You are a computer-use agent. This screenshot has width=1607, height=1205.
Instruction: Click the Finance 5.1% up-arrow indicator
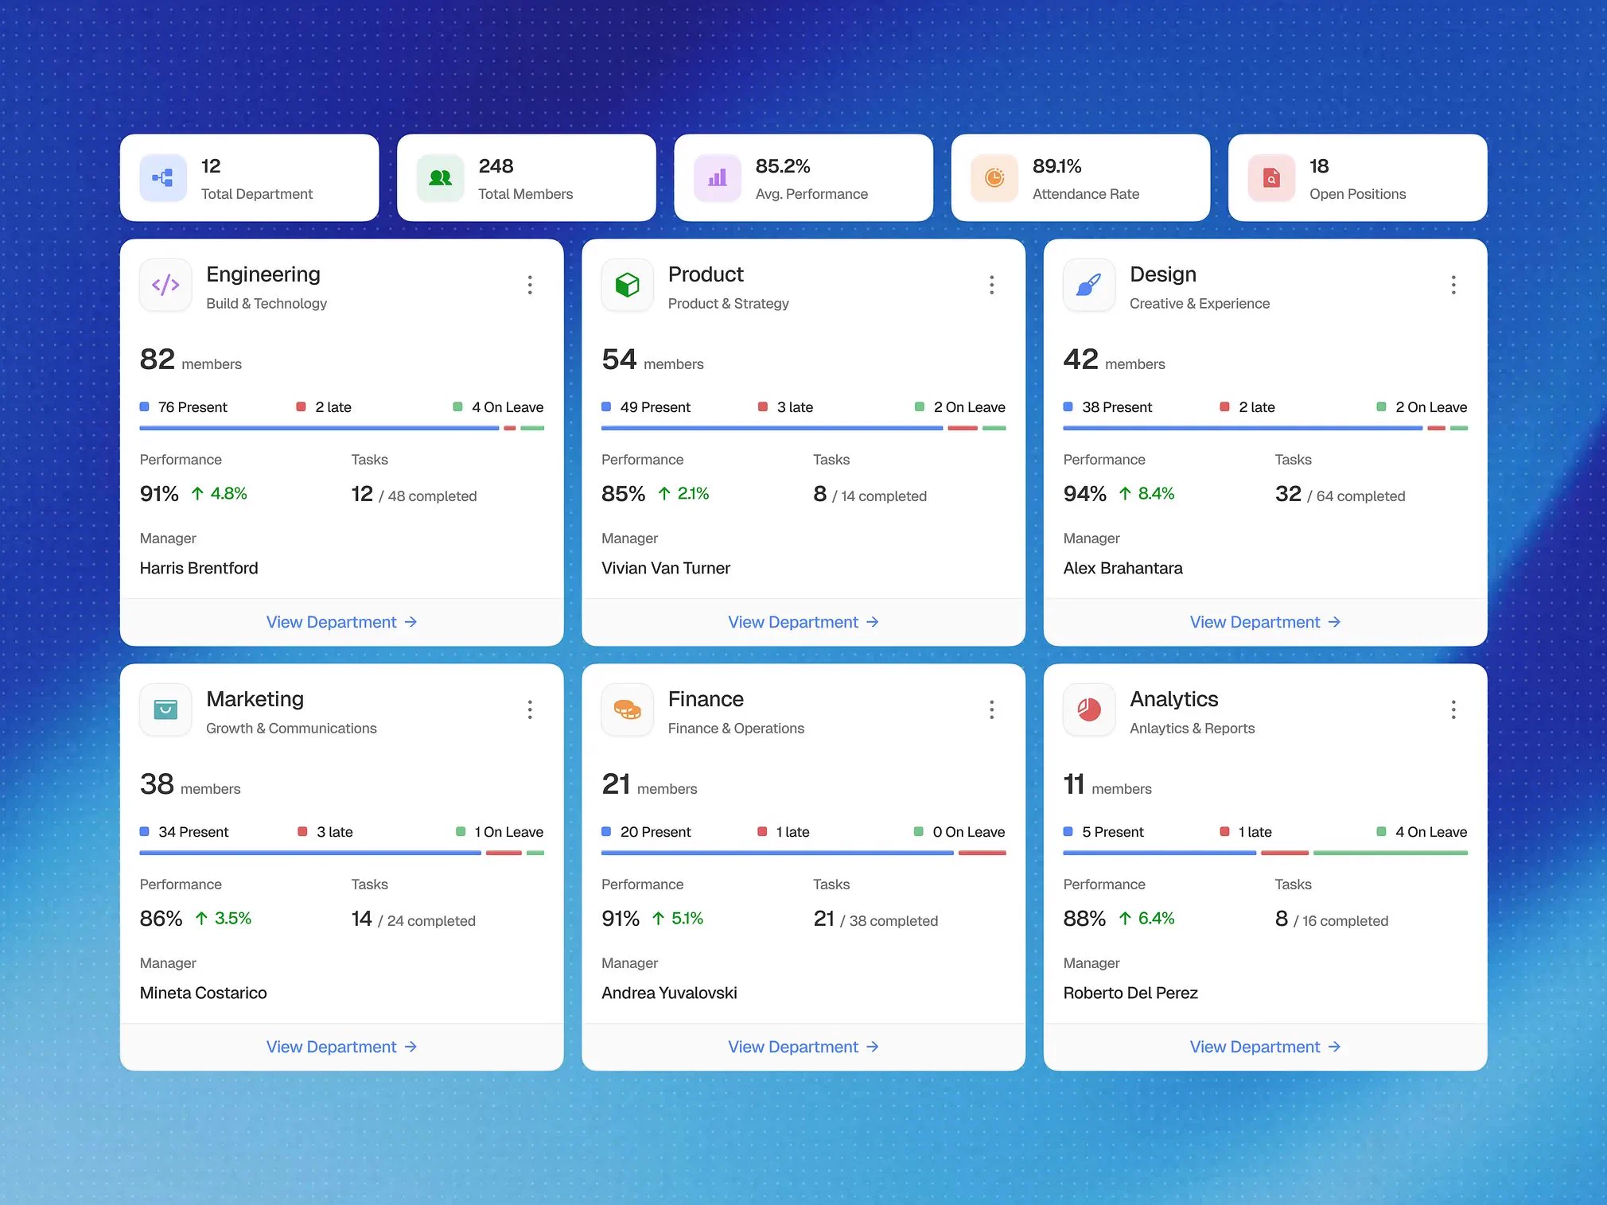pyautogui.click(x=678, y=919)
